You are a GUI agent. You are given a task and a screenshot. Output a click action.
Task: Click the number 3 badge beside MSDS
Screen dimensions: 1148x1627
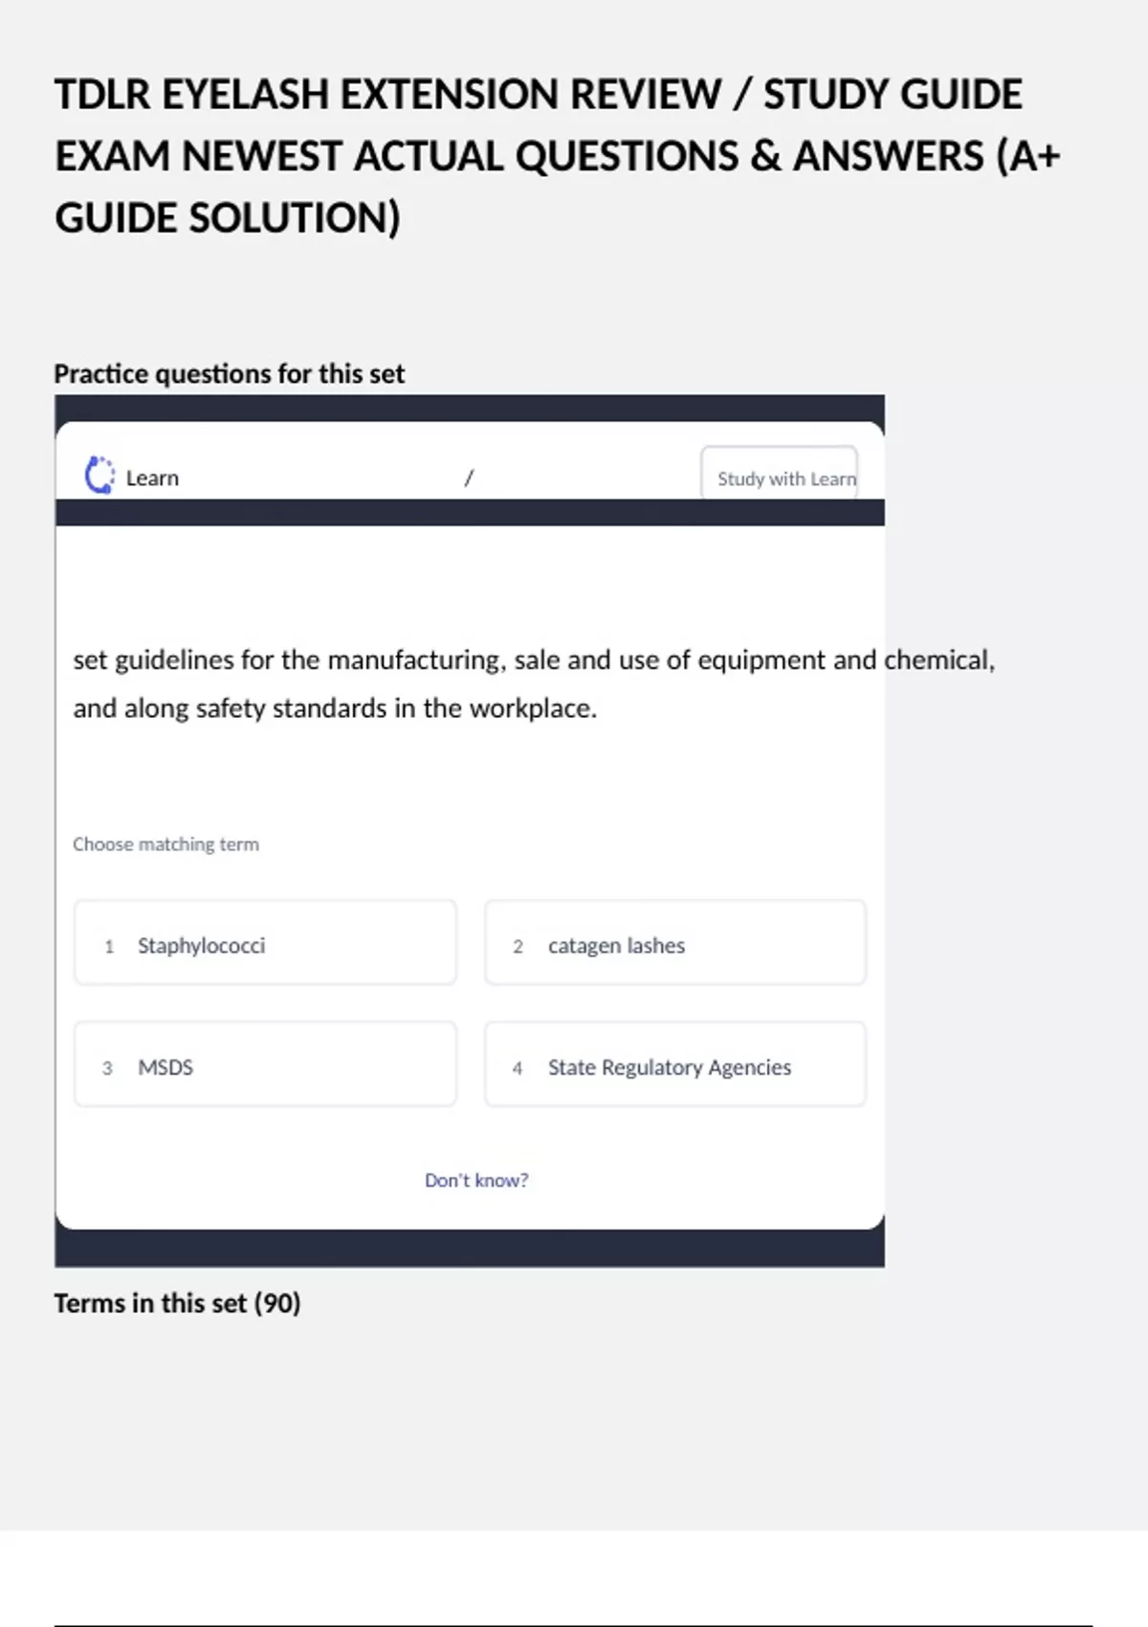coord(107,1068)
